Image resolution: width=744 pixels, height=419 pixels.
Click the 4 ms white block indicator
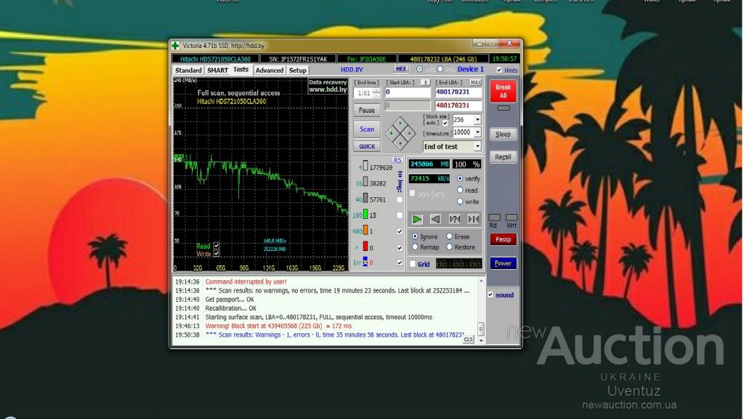(365, 167)
